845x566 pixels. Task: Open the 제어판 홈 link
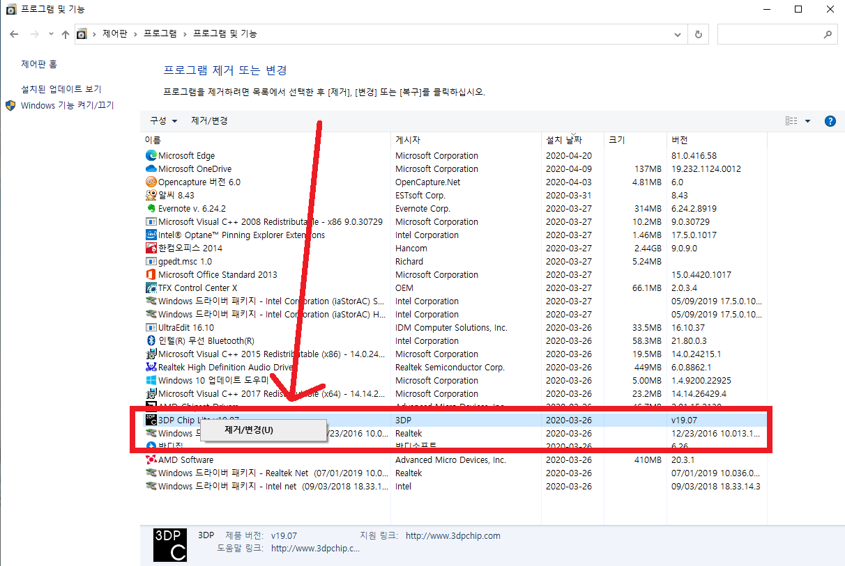pyautogui.click(x=39, y=64)
